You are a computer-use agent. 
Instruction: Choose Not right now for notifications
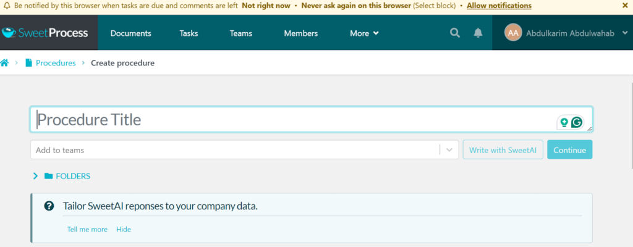(x=266, y=6)
